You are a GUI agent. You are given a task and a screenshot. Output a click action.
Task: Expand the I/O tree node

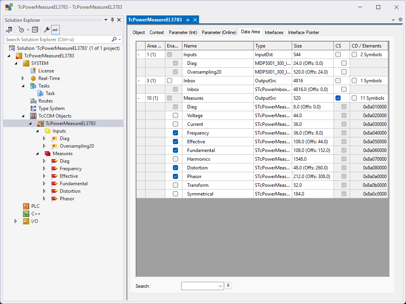click(15, 221)
